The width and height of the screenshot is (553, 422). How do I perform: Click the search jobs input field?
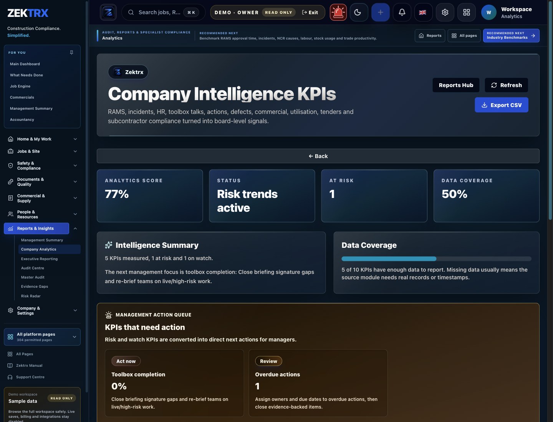click(x=163, y=12)
